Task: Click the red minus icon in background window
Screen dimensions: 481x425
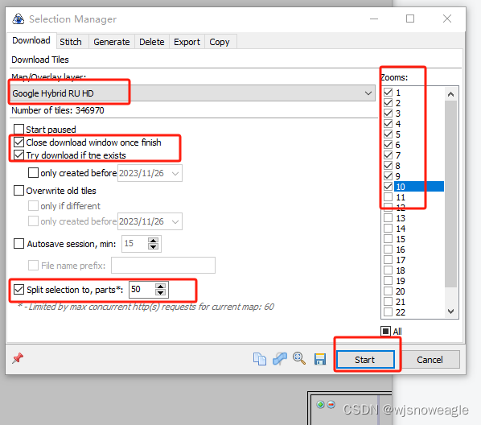Action: pos(331,404)
